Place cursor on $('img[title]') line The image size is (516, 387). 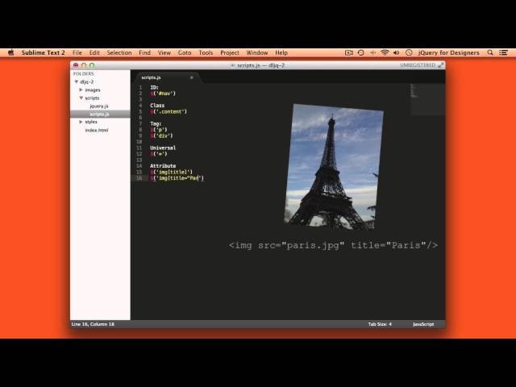tap(172, 172)
